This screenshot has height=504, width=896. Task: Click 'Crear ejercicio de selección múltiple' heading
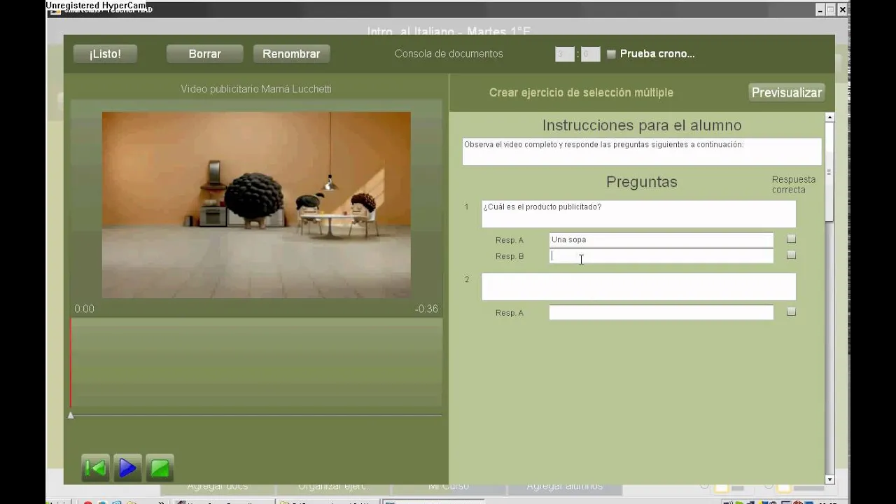[x=581, y=92]
